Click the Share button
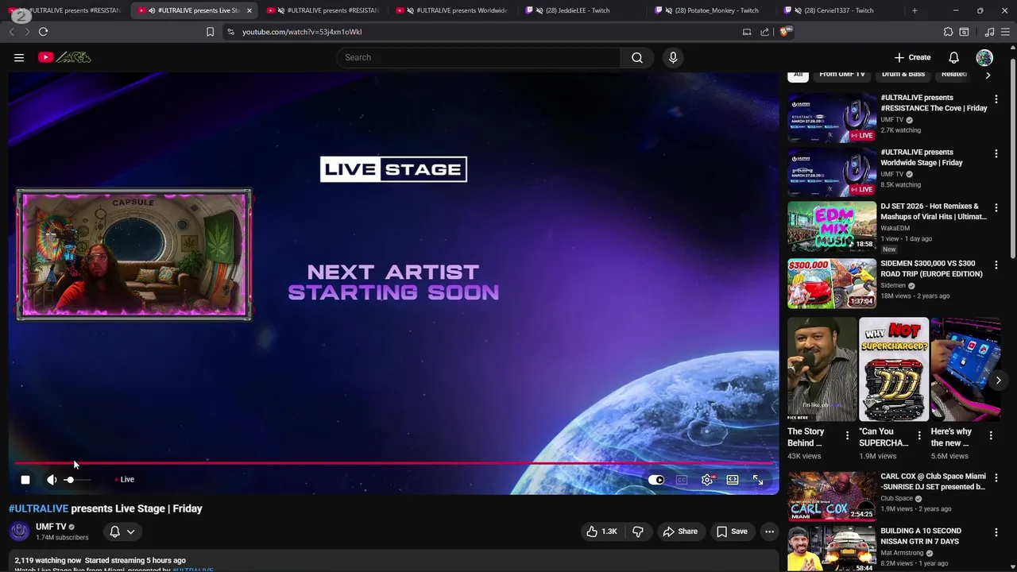 pos(680,531)
